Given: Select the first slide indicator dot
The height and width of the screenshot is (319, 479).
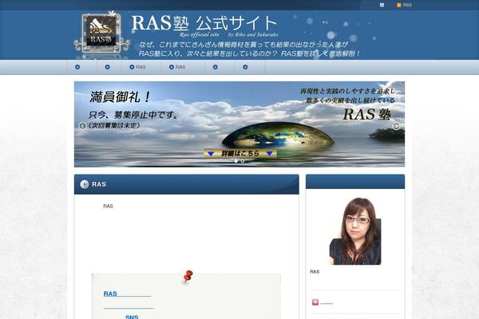Looking at the screenshot, I should [236, 161].
